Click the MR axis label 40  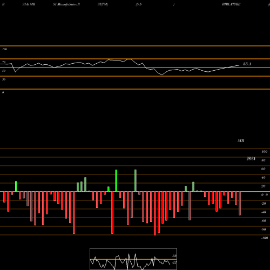tap(264, 178)
